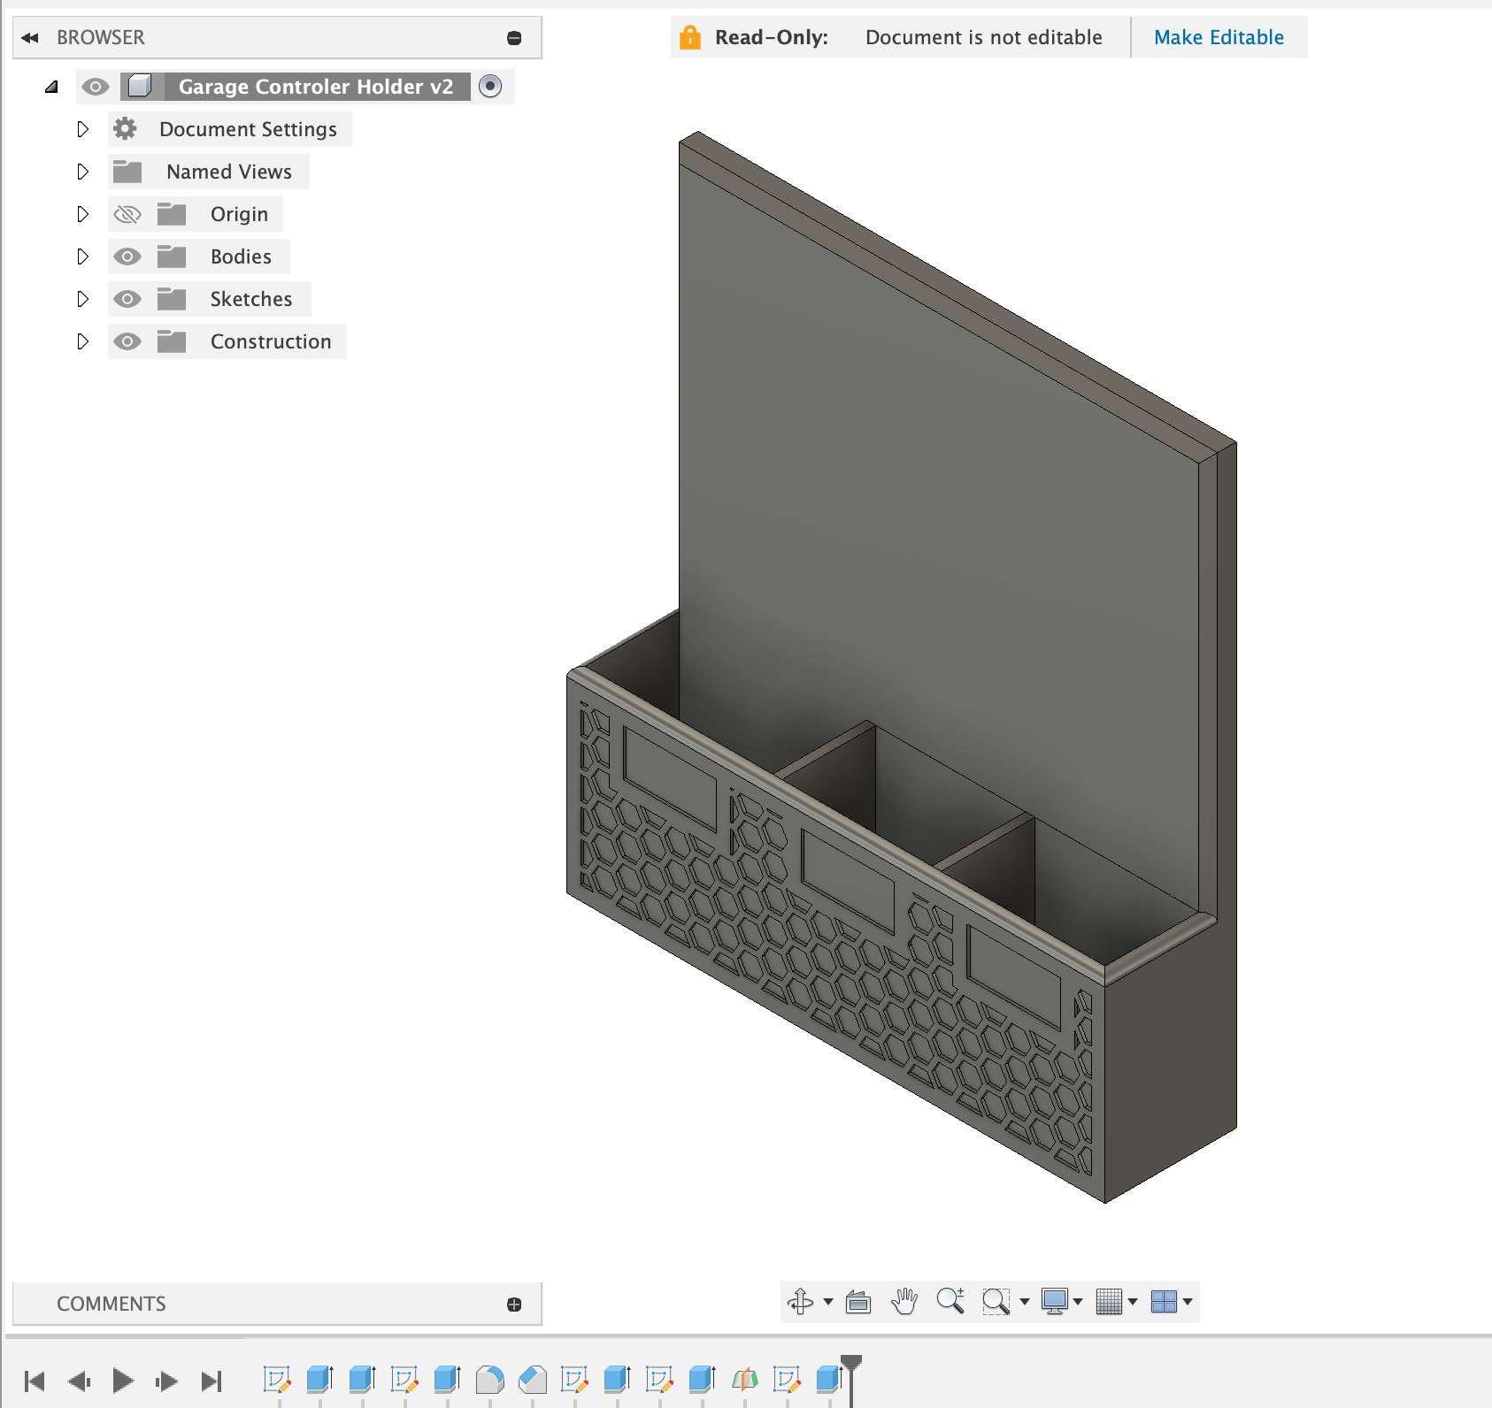
Task: Click the Zoom magnifier tool
Action: tap(951, 1301)
